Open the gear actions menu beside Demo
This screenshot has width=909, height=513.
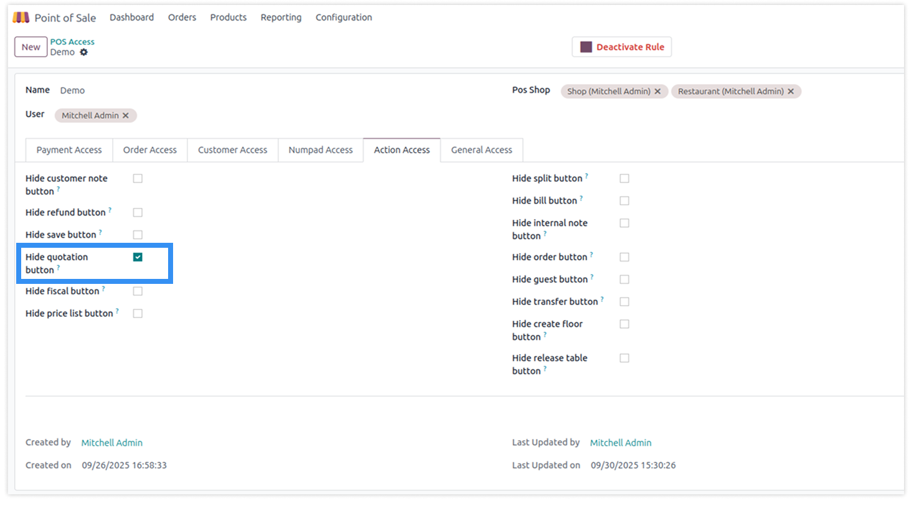tap(83, 52)
